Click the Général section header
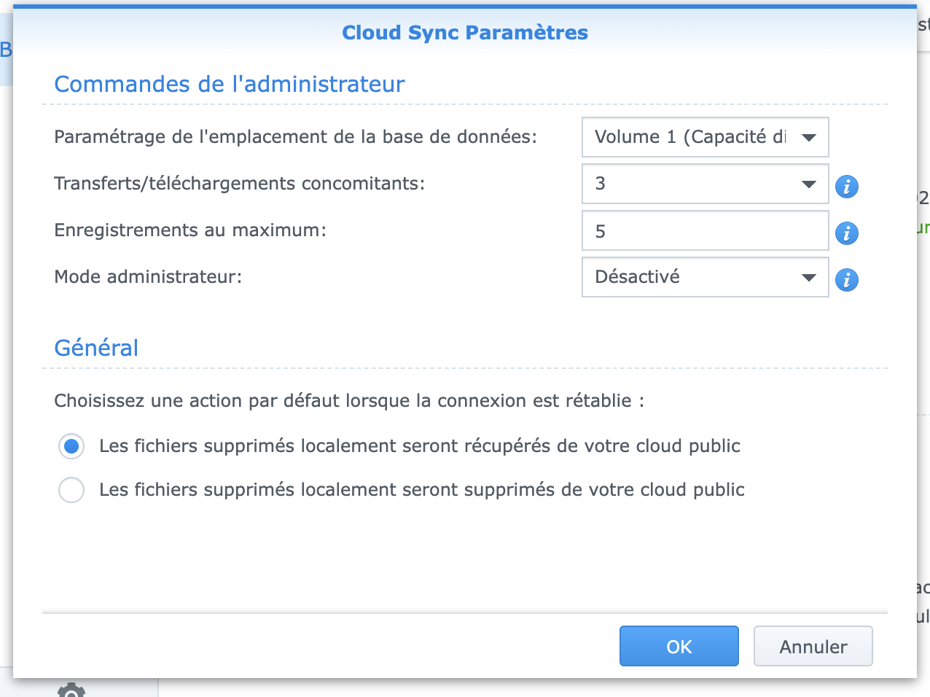Screen dimensions: 930x697 point(96,348)
